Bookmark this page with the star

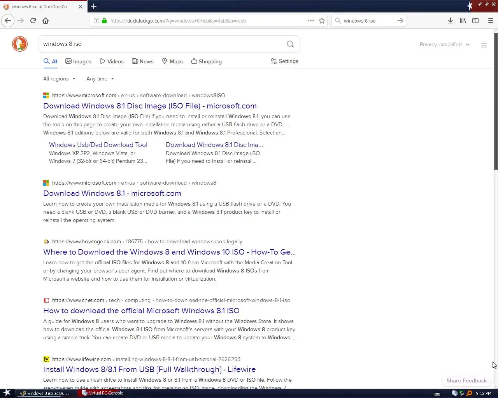[322, 21]
